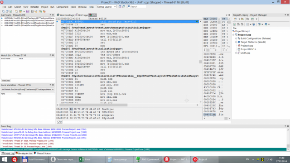Select ProjectGroup1 in Project Manager
Viewport: 290px width, 163px height.
click(x=242, y=31)
